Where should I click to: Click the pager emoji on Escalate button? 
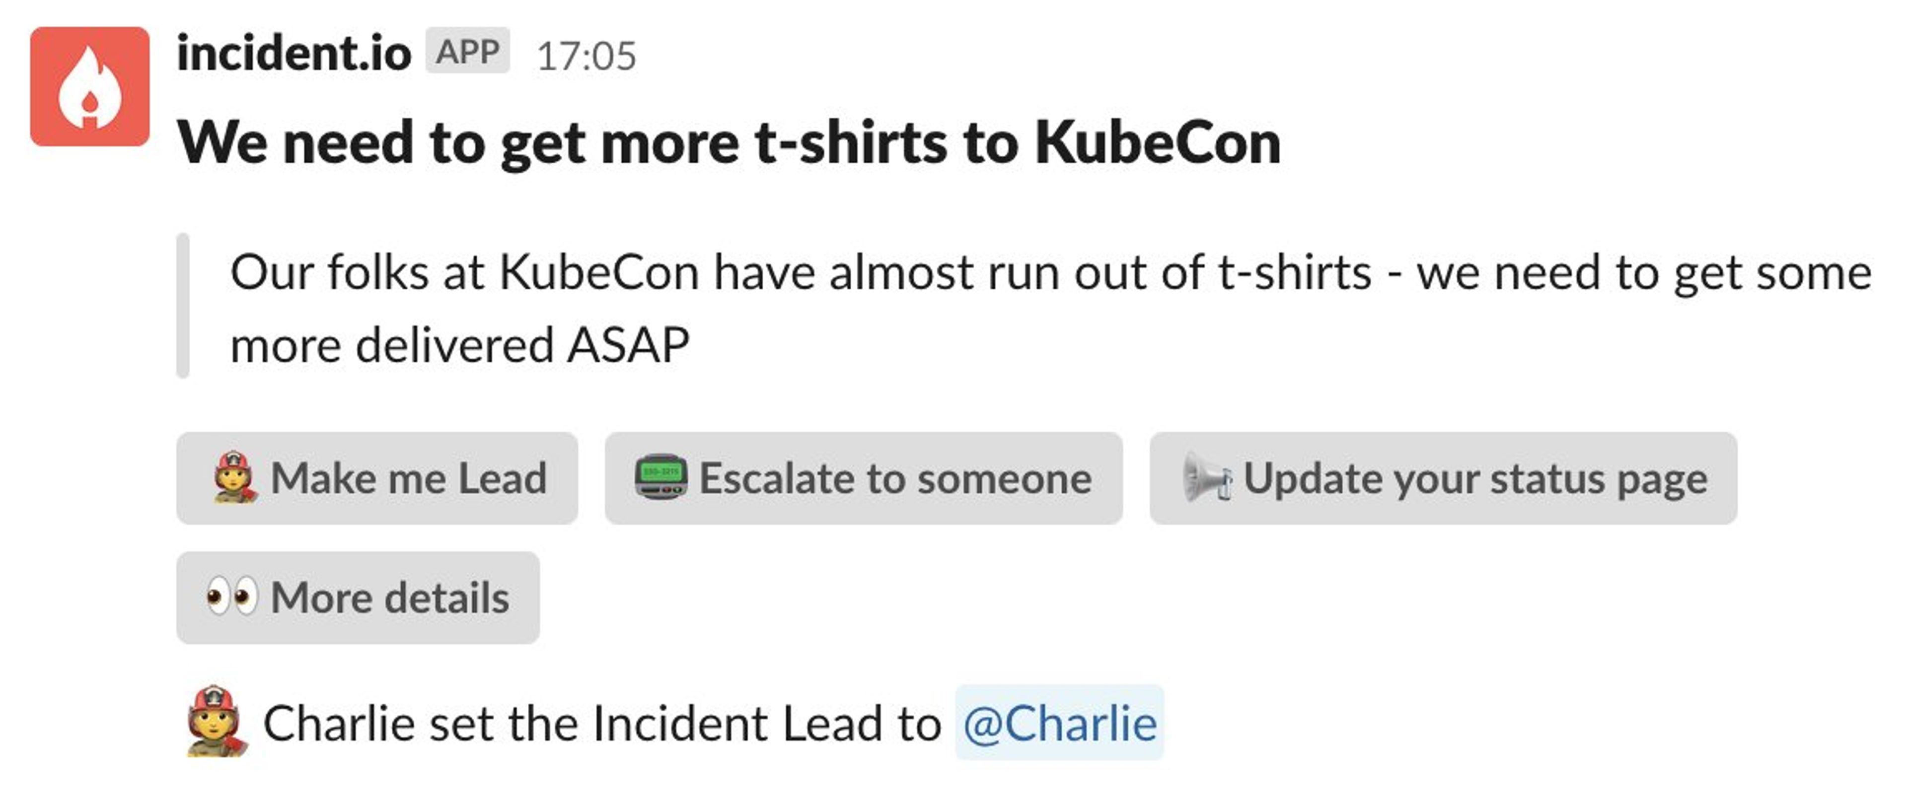661,477
